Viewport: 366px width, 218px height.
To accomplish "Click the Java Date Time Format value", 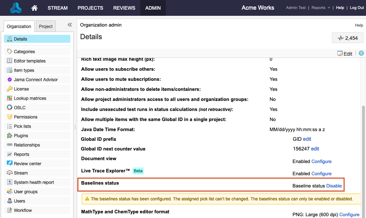I will click(297, 129).
